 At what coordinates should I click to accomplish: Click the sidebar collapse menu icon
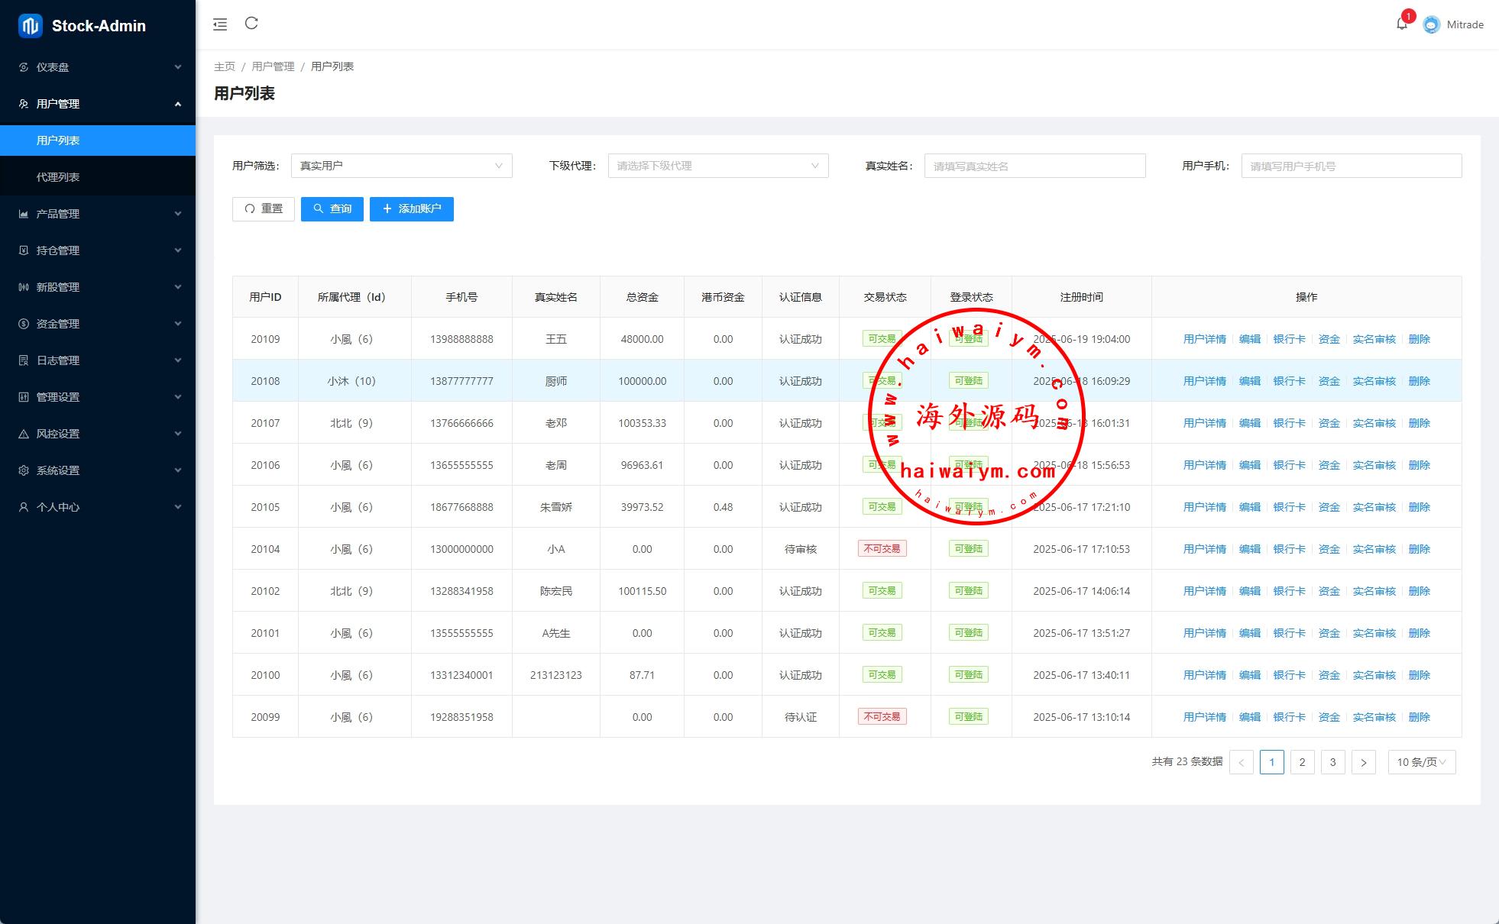[220, 24]
